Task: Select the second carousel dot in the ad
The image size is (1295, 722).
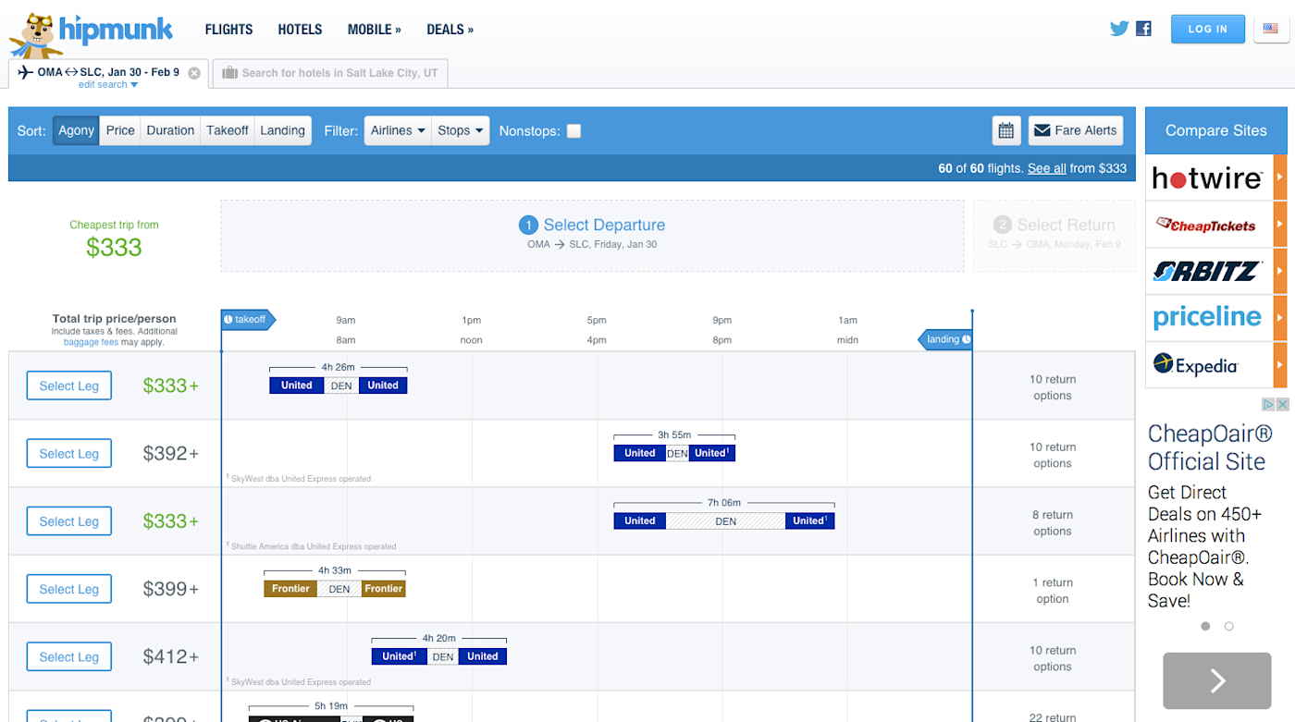Action: pyautogui.click(x=1229, y=626)
